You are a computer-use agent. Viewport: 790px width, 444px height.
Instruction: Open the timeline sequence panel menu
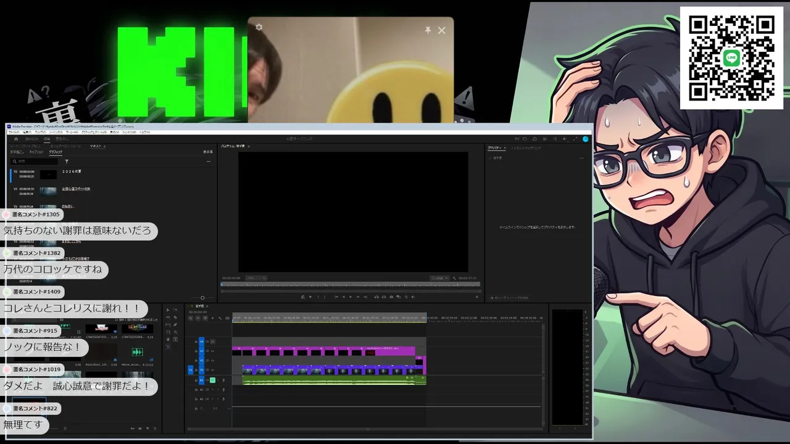point(207,306)
